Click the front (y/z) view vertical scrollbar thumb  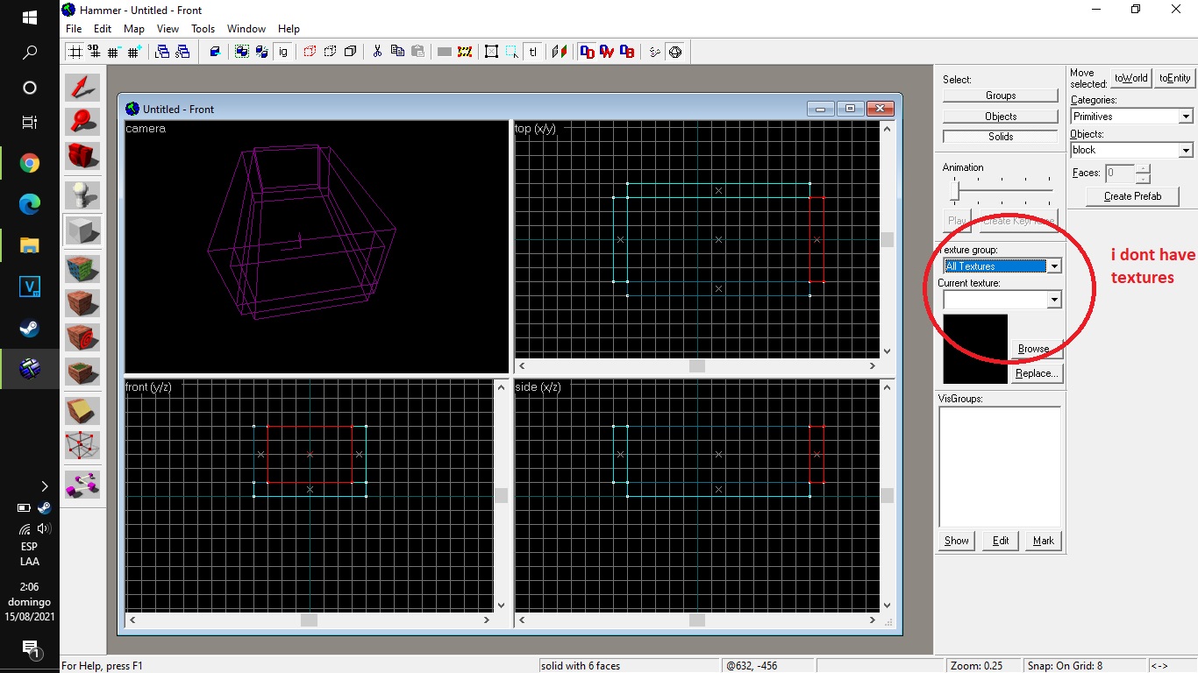[501, 495]
